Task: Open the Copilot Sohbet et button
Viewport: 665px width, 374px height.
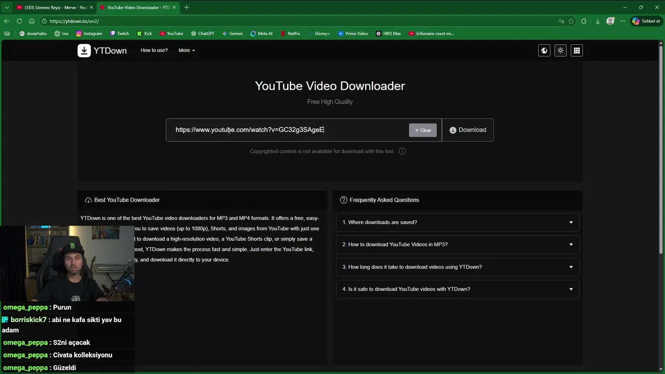Action: pyautogui.click(x=646, y=21)
